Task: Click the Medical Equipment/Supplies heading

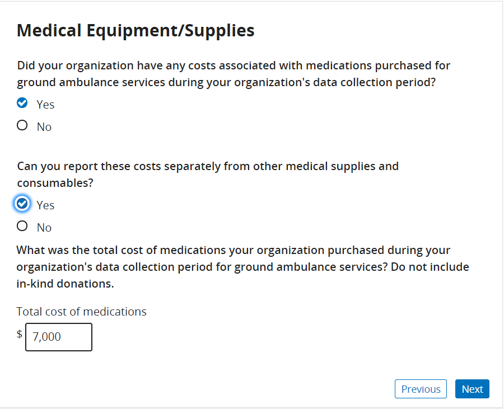Action: (x=136, y=30)
